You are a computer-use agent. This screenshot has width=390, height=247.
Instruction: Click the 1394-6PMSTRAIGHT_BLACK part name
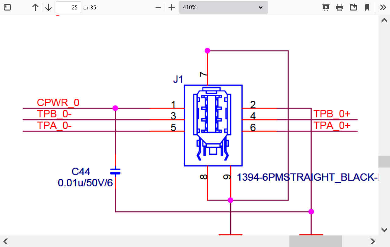tap(307, 177)
